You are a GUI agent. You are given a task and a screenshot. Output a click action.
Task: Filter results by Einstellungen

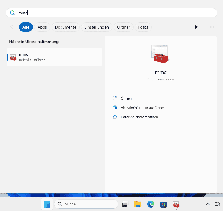pyautogui.click(x=96, y=27)
